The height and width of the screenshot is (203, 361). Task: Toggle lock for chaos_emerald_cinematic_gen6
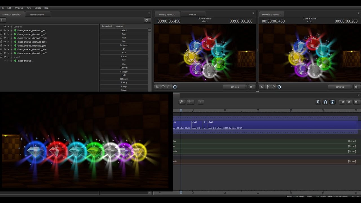click(1, 49)
